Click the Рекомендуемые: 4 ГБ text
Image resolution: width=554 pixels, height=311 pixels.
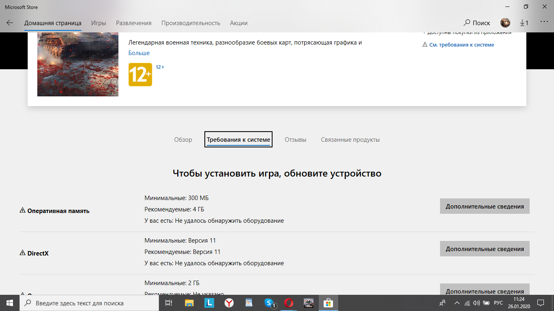[174, 209]
